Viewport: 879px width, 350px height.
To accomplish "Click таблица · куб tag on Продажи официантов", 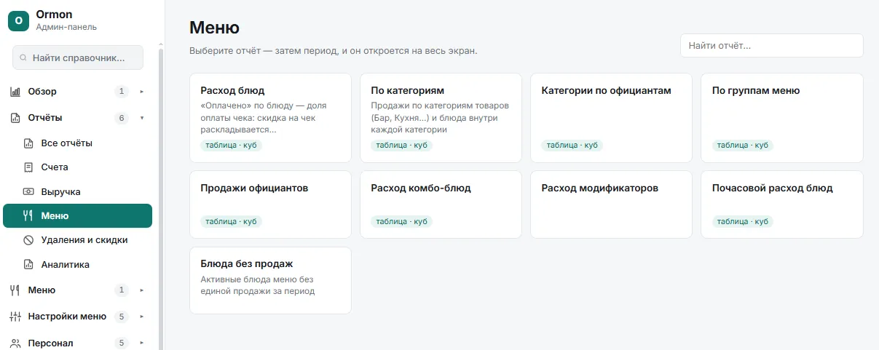I will coord(231,221).
